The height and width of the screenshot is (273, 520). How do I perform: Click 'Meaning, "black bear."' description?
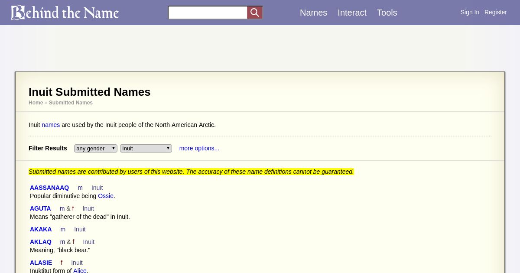coord(60,250)
